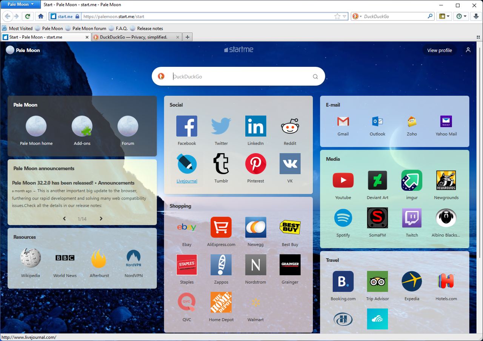Click the SomaFM icon

coord(377,218)
